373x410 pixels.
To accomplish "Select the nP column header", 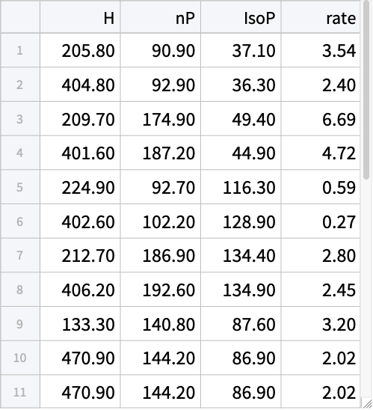I will click(161, 17).
